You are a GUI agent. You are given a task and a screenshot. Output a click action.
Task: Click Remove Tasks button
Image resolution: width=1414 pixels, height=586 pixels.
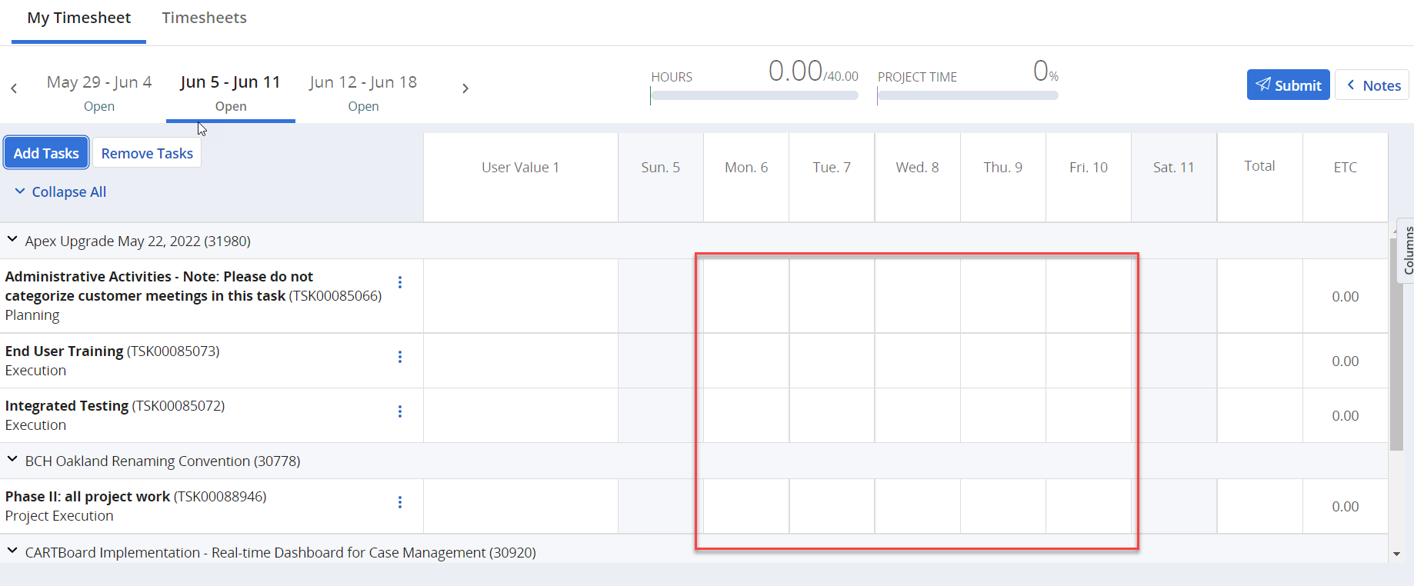click(x=147, y=153)
